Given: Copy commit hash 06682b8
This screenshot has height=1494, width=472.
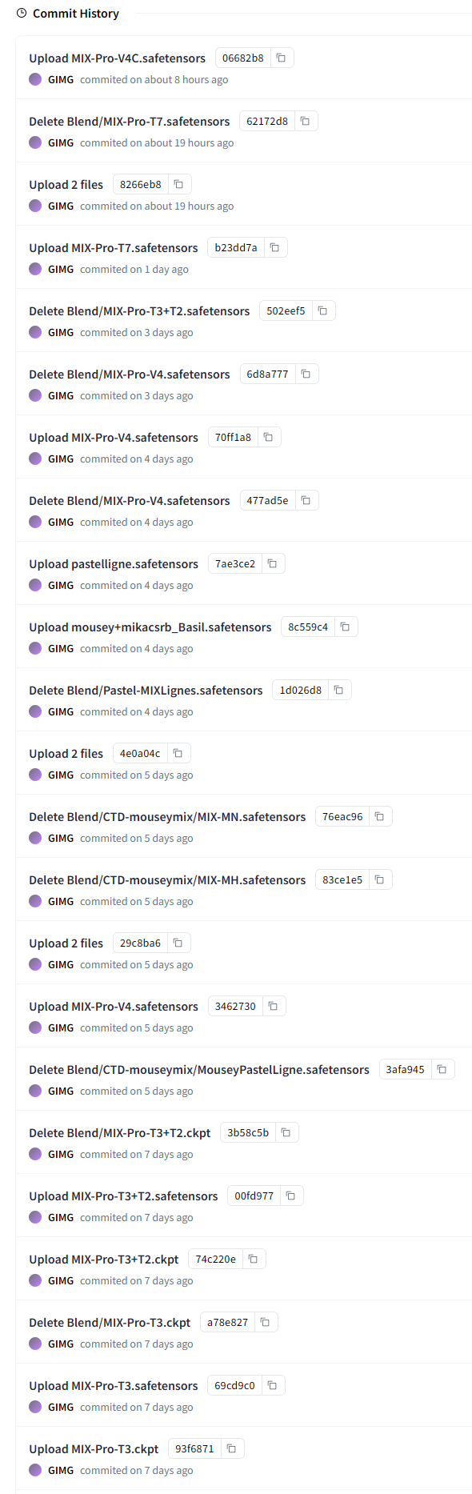Looking at the screenshot, I should tap(282, 58).
